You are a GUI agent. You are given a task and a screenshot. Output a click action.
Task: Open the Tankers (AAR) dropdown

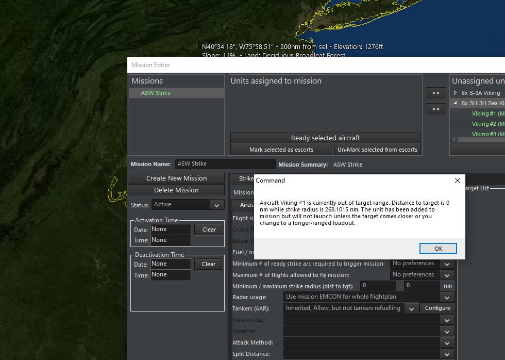click(x=351, y=308)
